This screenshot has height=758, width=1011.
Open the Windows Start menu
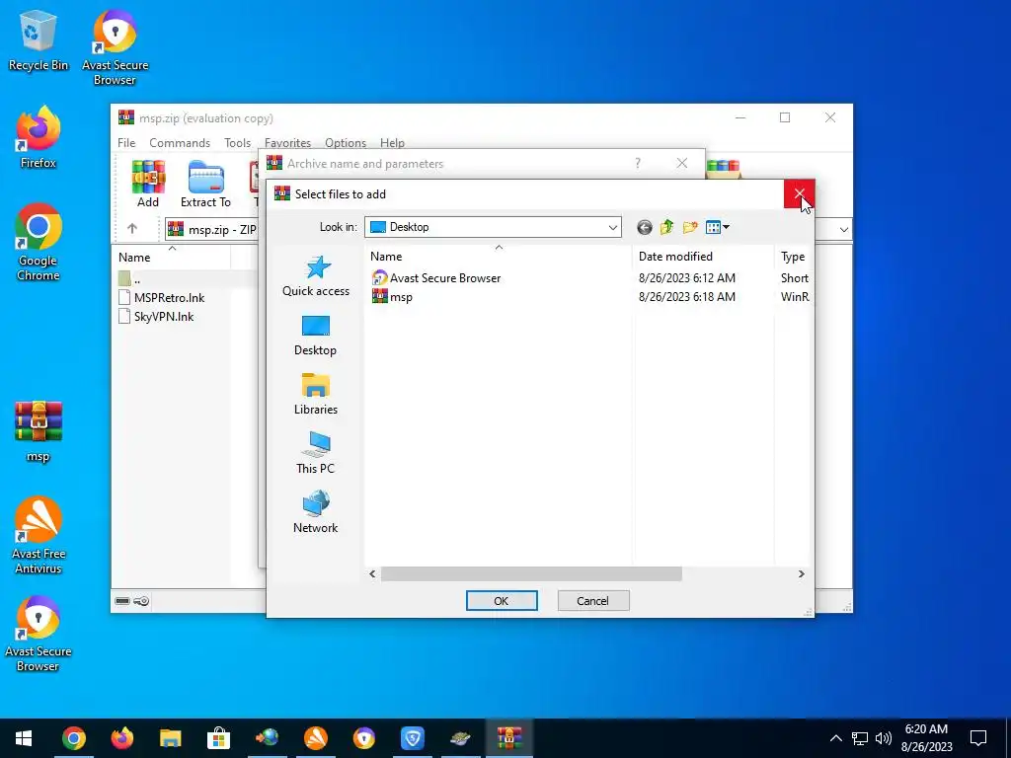(x=24, y=738)
